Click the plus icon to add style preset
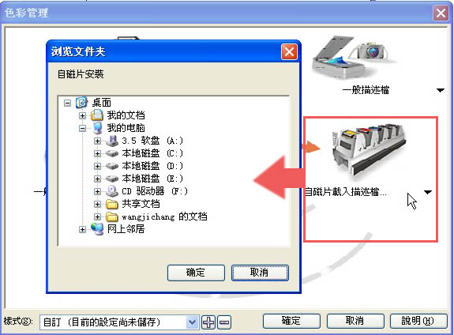 [208, 322]
